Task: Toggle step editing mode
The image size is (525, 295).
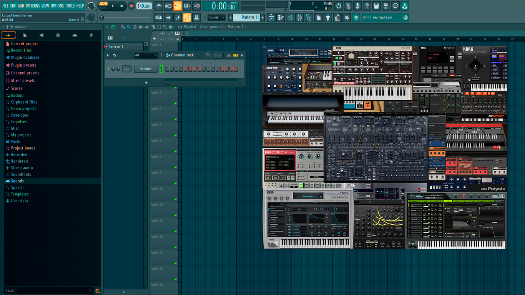Action: (x=178, y=17)
